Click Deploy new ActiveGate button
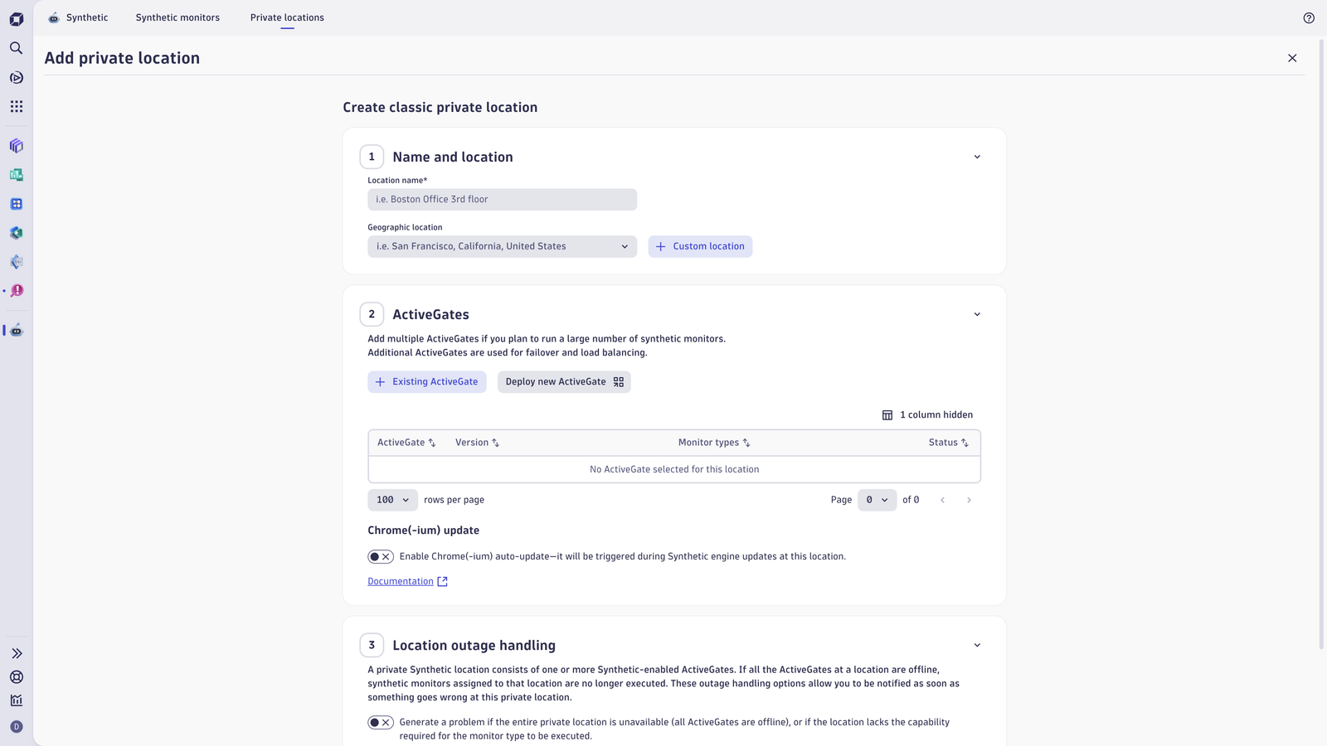Screen dimensions: 1327x746 pyautogui.click(x=564, y=382)
